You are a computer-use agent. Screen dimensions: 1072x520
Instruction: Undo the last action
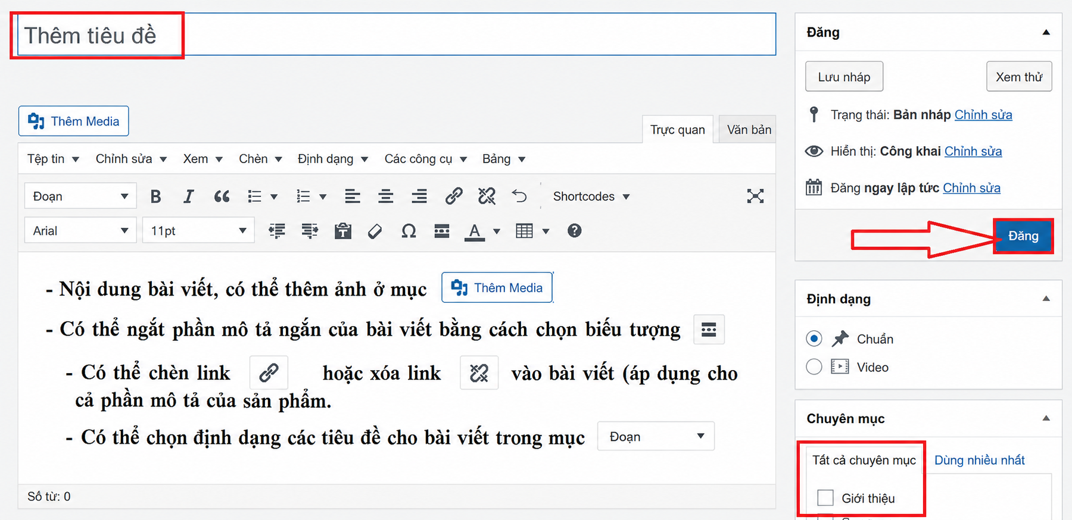[519, 196]
